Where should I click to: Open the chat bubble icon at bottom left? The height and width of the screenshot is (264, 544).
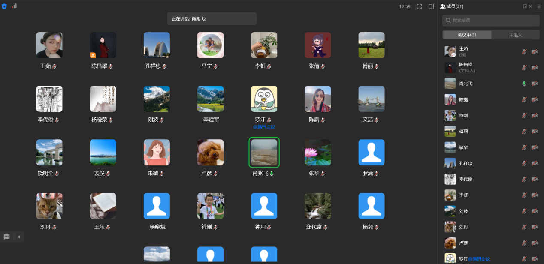click(x=6, y=237)
